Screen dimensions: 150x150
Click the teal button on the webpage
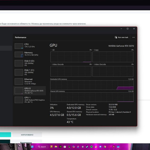coord(5,135)
